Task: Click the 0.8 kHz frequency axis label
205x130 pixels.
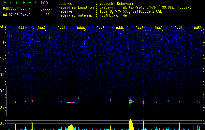Action: pos(3,91)
